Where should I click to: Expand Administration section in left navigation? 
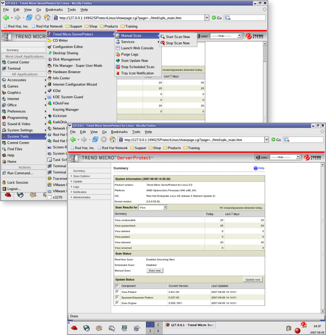tap(81, 197)
